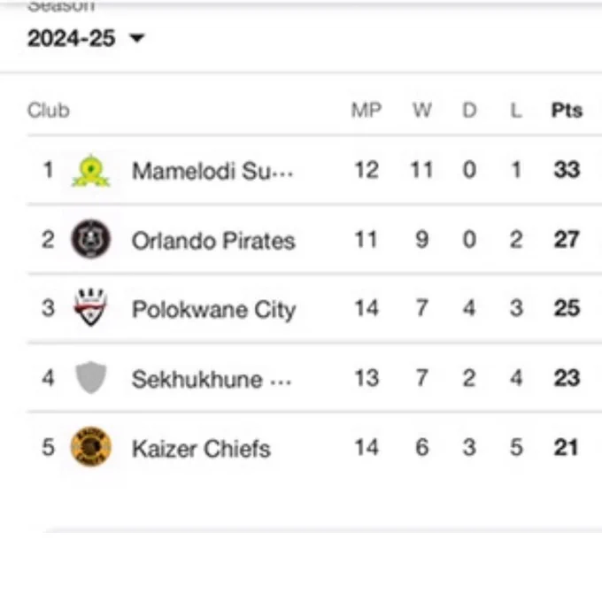Open Orlando Pirates team name link
This screenshot has height=602, width=602.
[213, 240]
